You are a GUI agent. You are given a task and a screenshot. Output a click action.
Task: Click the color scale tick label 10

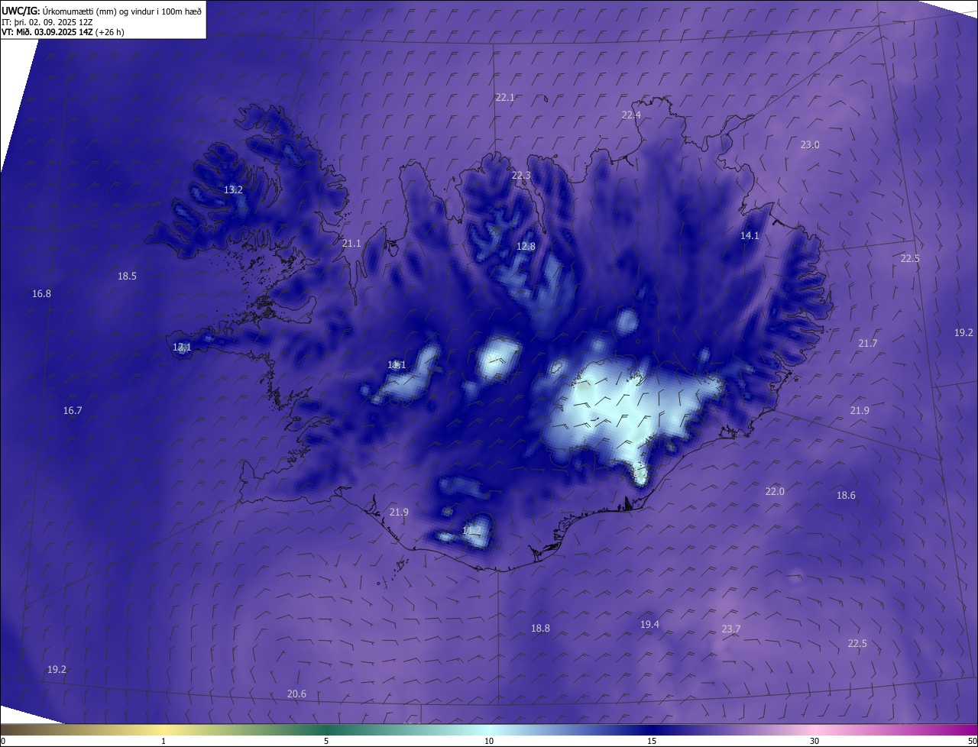coord(489,742)
